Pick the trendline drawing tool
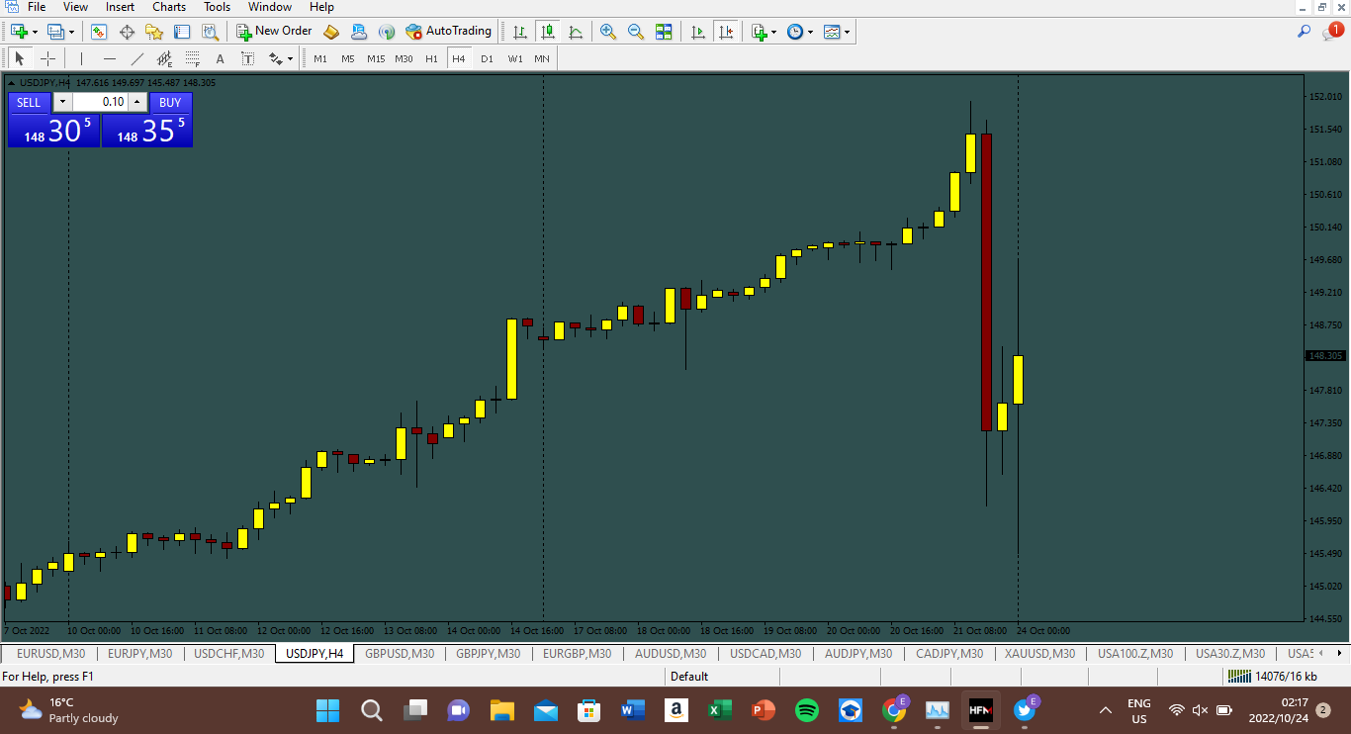 click(x=137, y=58)
